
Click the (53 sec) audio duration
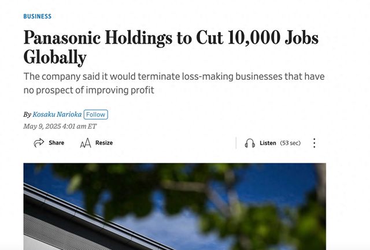click(x=290, y=143)
